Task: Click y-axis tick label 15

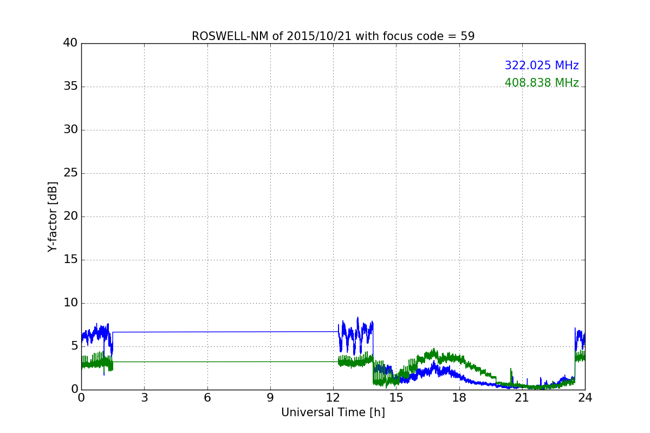Action: coord(70,260)
